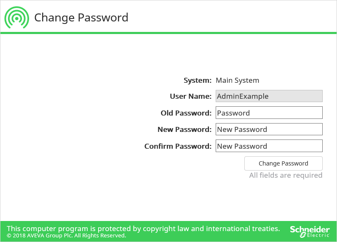This screenshot has width=337, height=242.
Task: Click the System label
Action: tap(198, 80)
